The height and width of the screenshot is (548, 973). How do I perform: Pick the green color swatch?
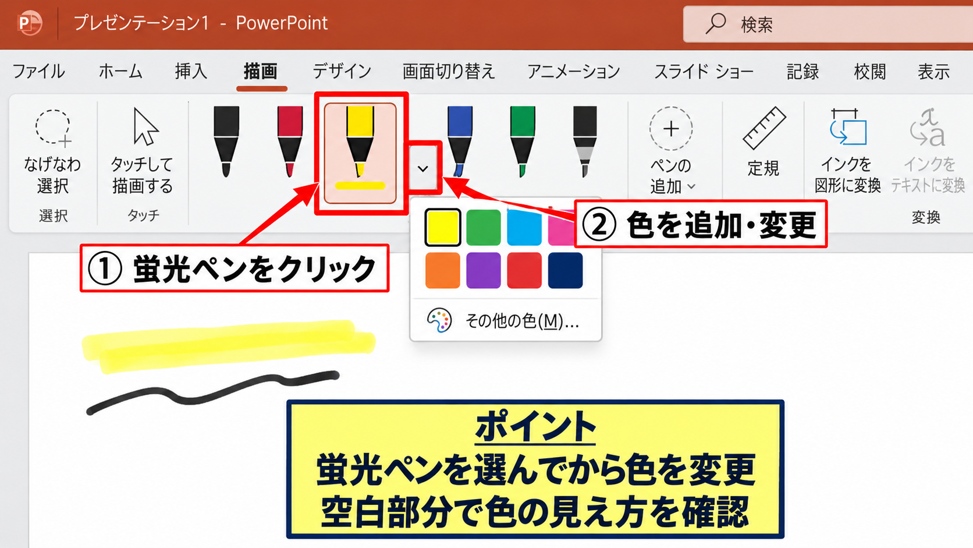click(x=484, y=227)
